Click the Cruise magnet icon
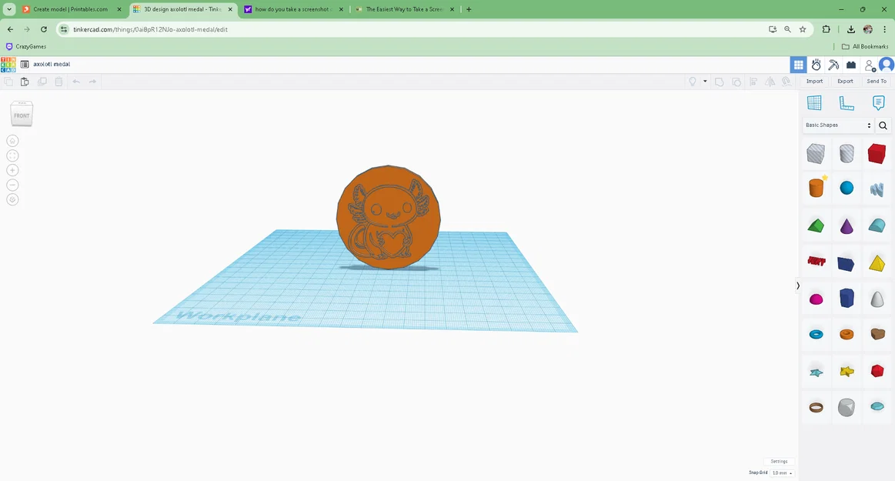The height and width of the screenshot is (481, 895). (x=786, y=82)
